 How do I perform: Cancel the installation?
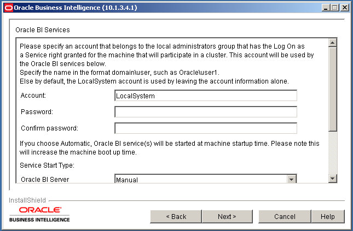point(285,217)
